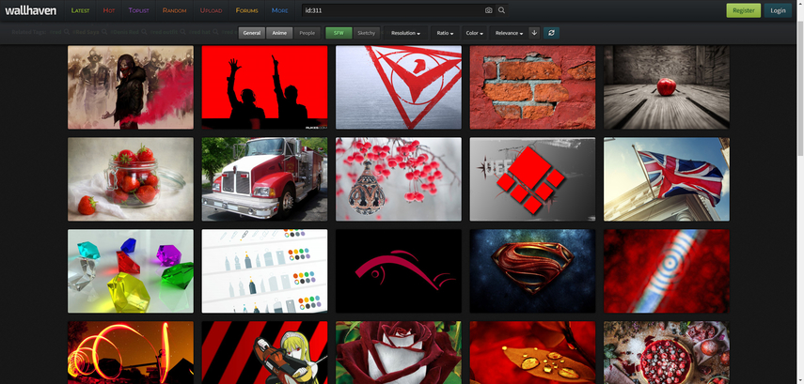Toggle the General category filter
Screen dimensions: 804x384
[252, 33]
